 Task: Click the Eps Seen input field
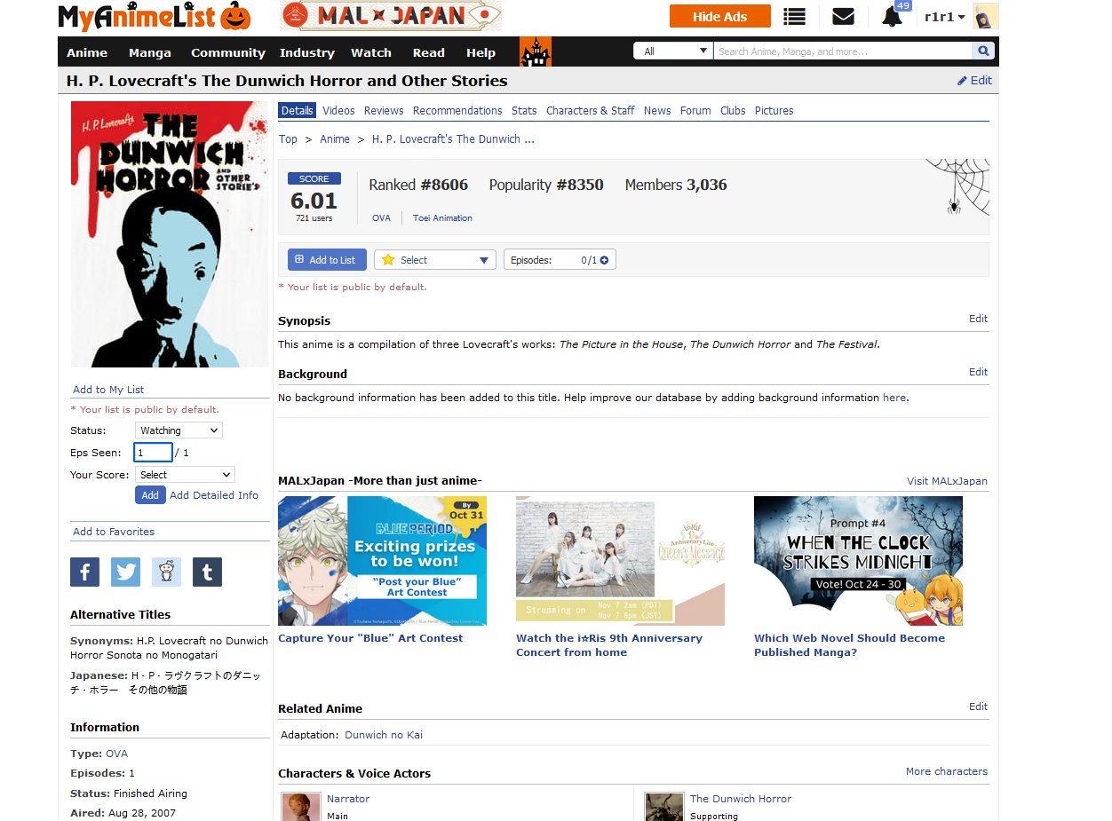pyautogui.click(x=153, y=453)
